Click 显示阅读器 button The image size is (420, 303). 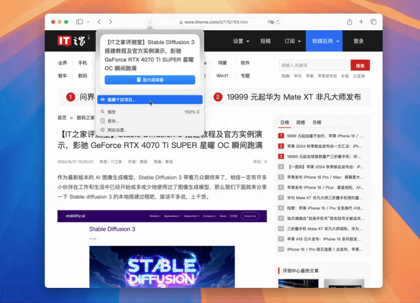tap(150, 80)
